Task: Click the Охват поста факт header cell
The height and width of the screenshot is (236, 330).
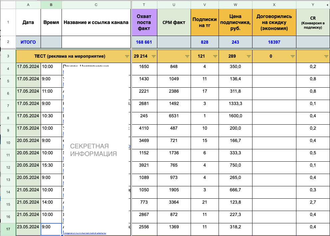Action: [x=144, y=22]
